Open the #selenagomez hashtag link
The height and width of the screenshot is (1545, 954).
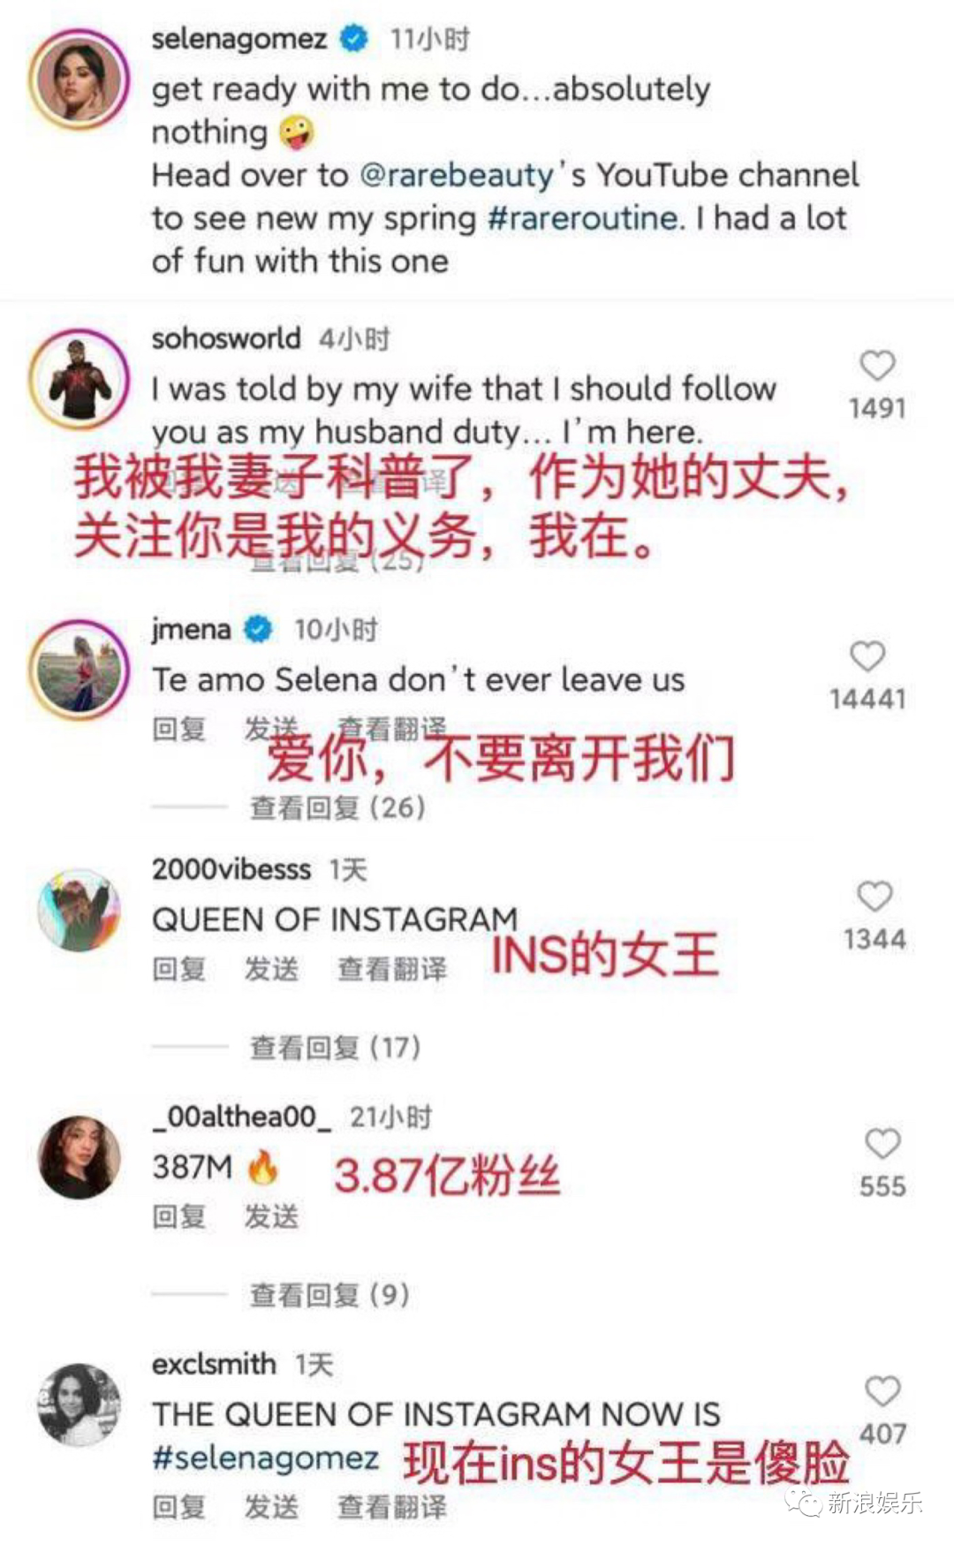point(265,1458)
